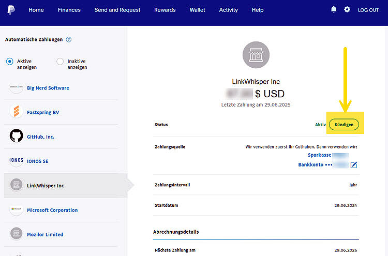Click the Aktiv status text

tap(320, 125)
